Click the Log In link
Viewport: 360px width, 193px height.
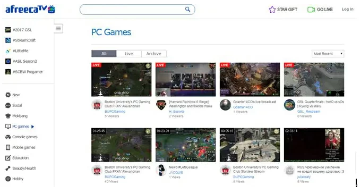(347, 9)
